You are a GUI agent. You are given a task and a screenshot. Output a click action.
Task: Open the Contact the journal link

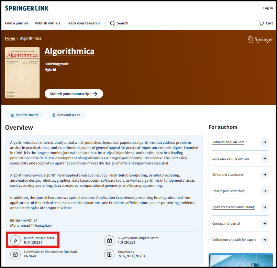point(226,224)
